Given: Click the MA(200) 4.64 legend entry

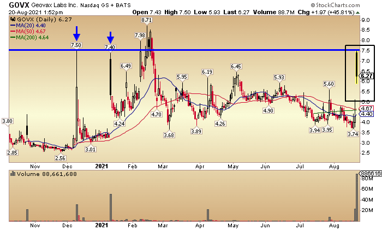Looking at the screenshot, I should pos(29,38).
